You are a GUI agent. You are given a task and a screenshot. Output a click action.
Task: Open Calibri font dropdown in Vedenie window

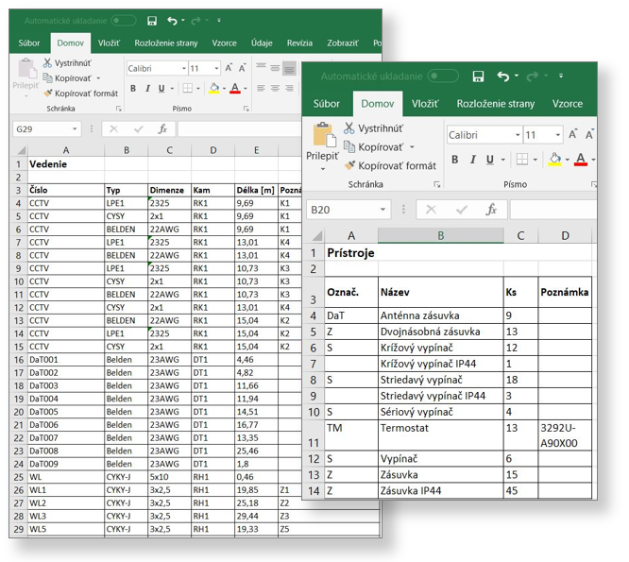point(184,69)
